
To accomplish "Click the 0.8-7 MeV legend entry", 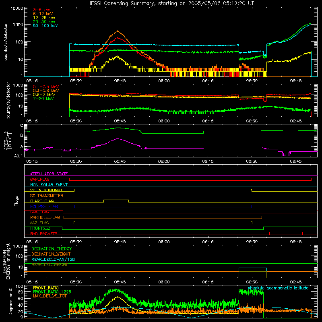I will click(44, 95).
